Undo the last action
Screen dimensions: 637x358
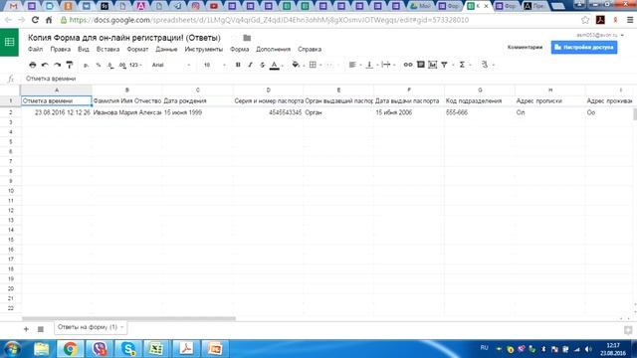pos(45,65)
